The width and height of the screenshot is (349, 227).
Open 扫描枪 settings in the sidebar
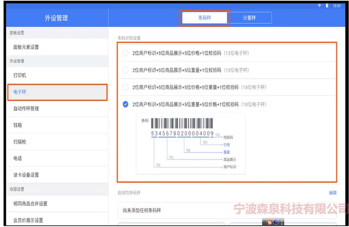click(x=20, y=142)
